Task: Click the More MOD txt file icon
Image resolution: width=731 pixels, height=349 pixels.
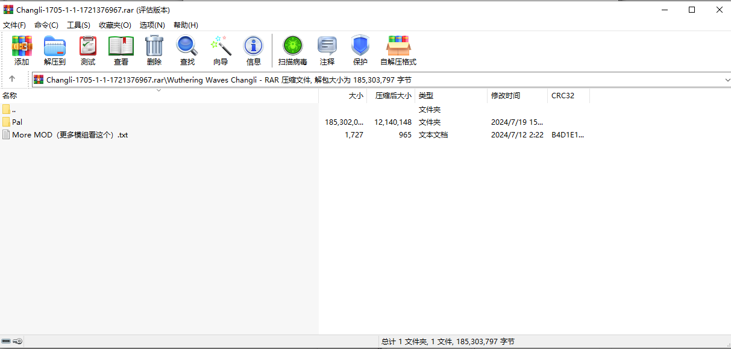Action: (6, 134)
